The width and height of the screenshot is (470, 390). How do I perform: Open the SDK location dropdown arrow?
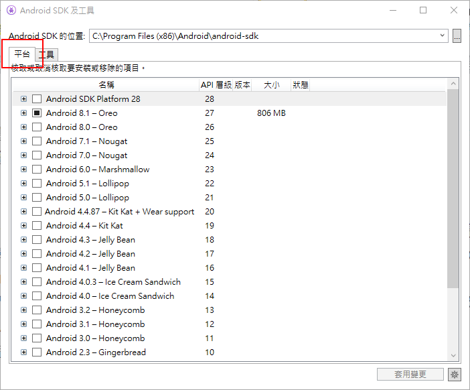coord(442,36)
